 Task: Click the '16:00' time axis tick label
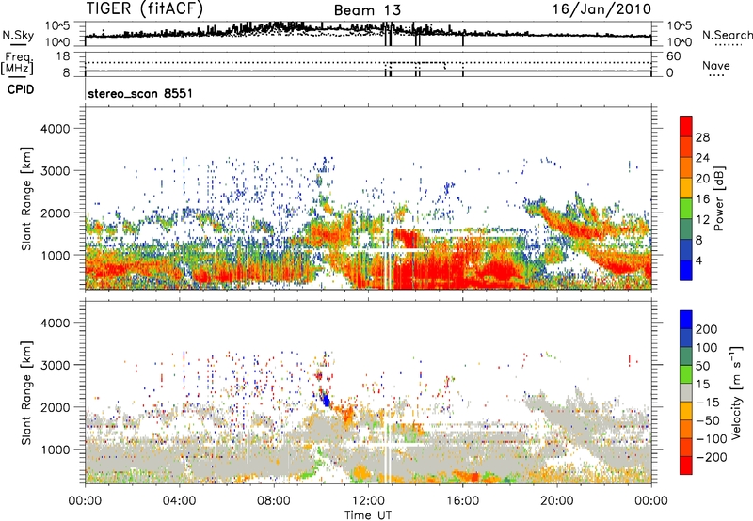pyautogui.click(x=462, y=501)
